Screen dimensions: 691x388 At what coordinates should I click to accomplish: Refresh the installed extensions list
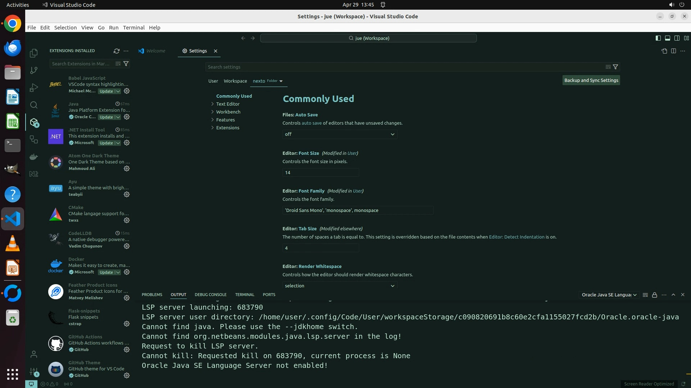click(116, 51)
